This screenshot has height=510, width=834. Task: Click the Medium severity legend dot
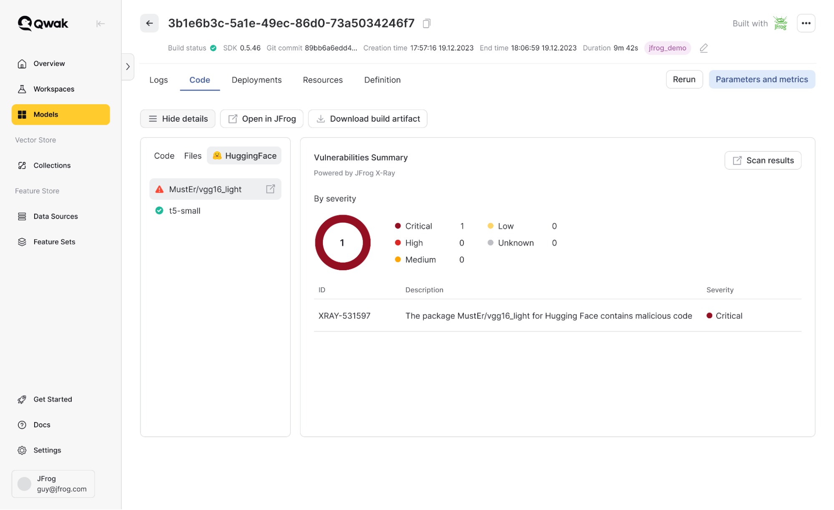pyautogui.click(x=398, y=259)
